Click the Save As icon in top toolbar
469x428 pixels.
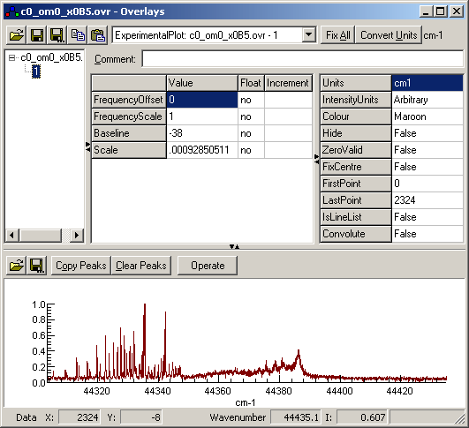tap(57, 35)
